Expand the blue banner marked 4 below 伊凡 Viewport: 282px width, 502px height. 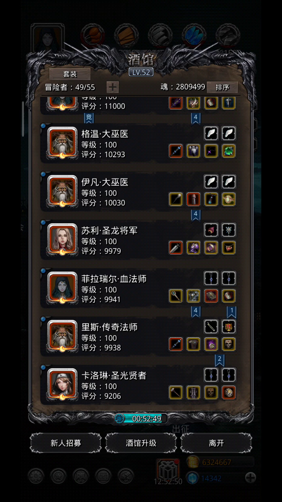(x=196, y=215)
